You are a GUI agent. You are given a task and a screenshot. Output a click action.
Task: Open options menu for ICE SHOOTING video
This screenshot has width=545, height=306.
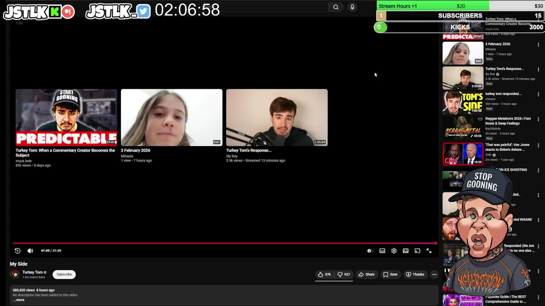pos(538,170)
